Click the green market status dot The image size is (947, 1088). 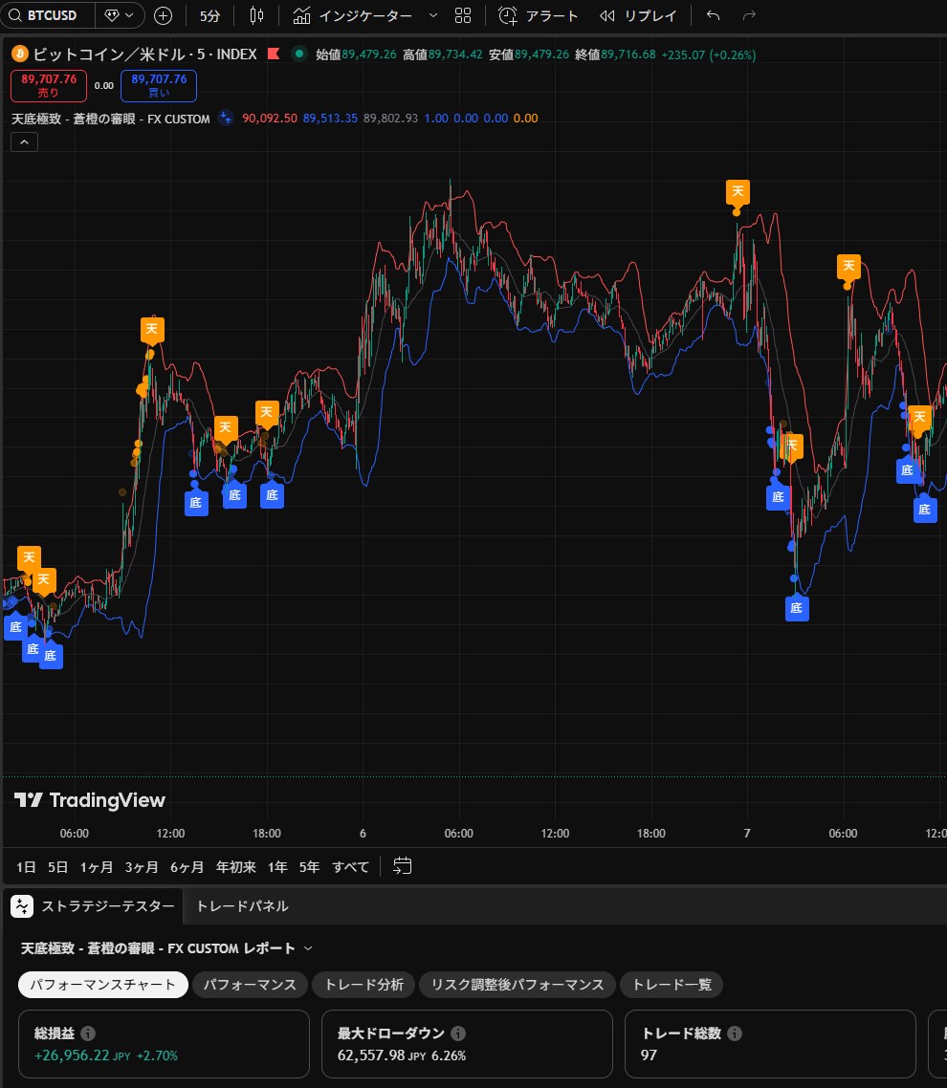(x=299, y=54)
